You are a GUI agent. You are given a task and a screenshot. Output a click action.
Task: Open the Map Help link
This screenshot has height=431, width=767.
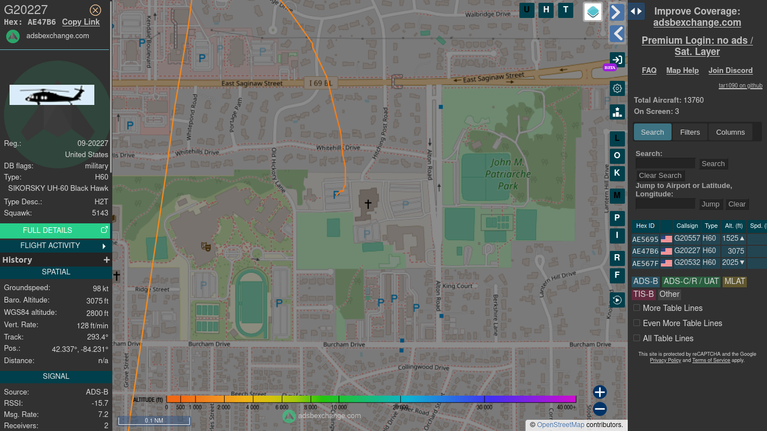pos(682,70)
